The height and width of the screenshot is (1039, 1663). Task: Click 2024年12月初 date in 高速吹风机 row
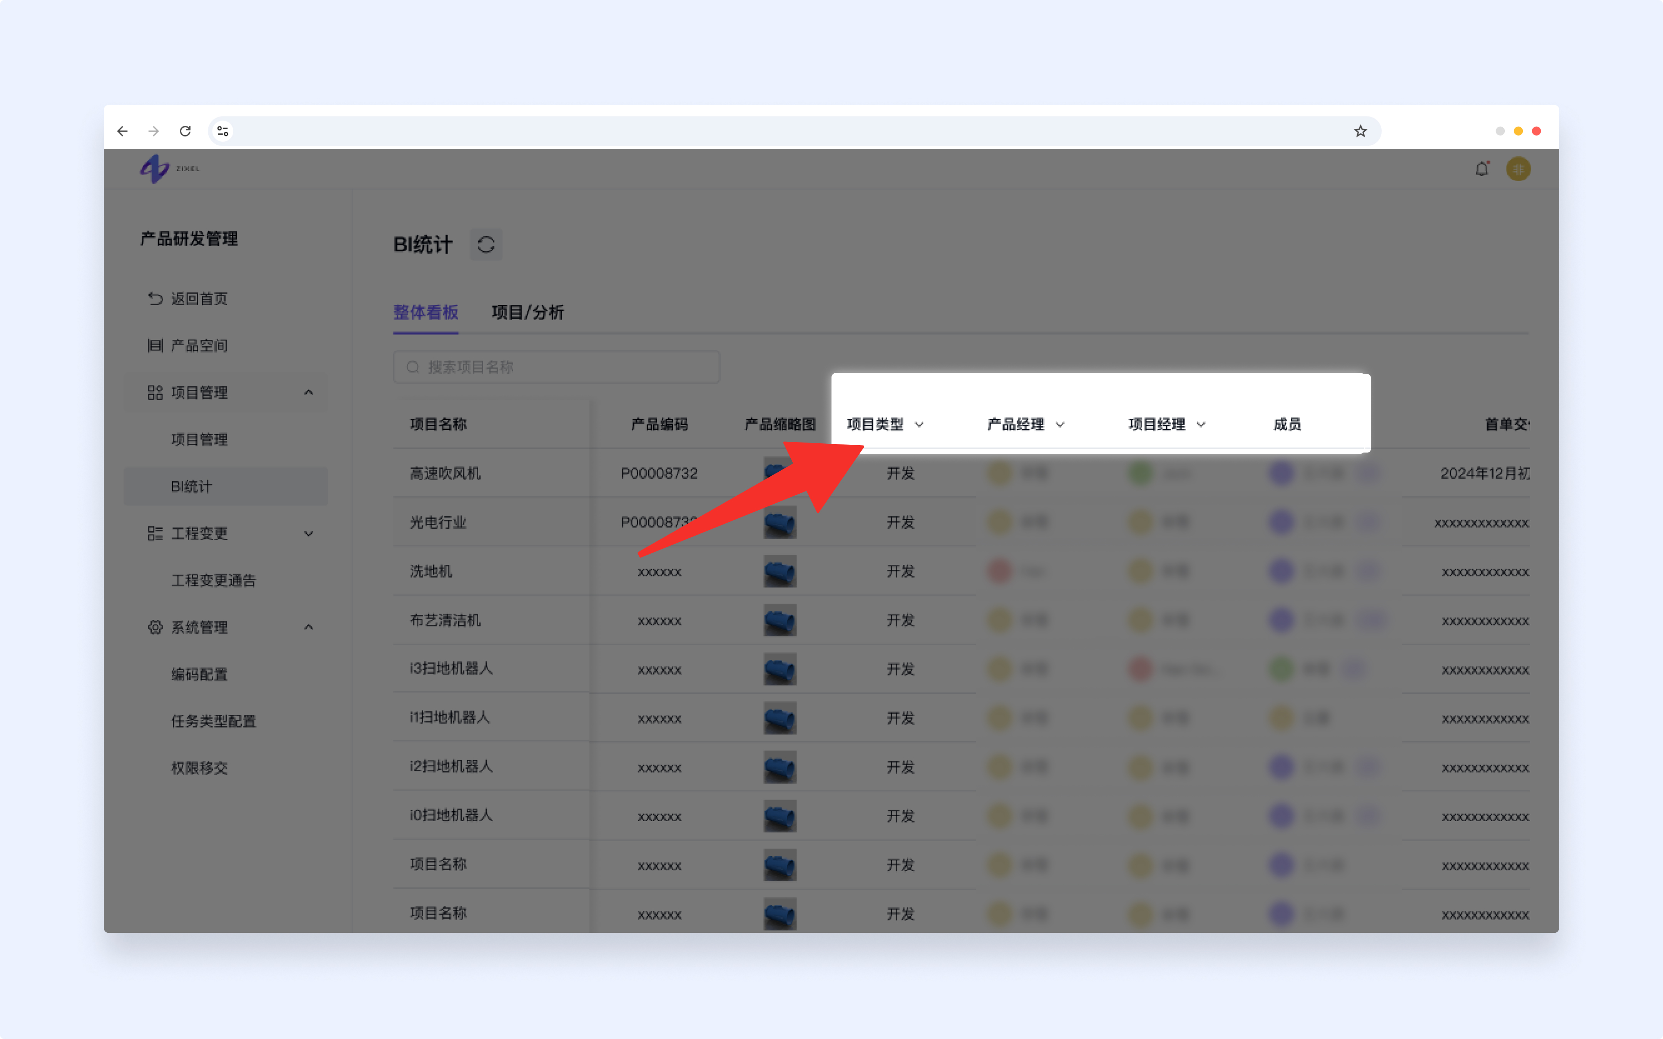pos(1485,473)
